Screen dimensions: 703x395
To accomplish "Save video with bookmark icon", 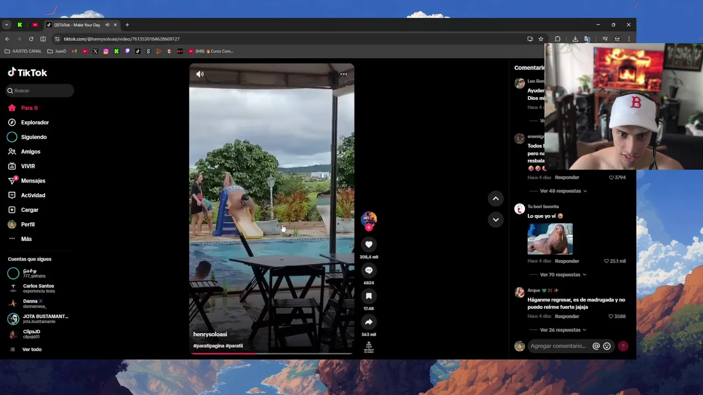I will 369,296.
